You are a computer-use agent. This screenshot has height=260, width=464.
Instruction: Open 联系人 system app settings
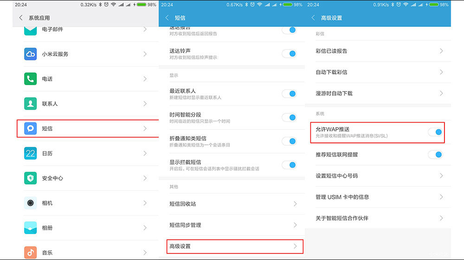[x=85, y=104]
